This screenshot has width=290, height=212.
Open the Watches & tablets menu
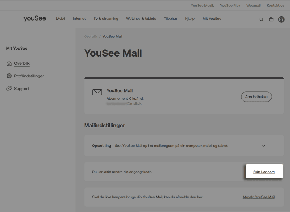[x=141, y=19]
